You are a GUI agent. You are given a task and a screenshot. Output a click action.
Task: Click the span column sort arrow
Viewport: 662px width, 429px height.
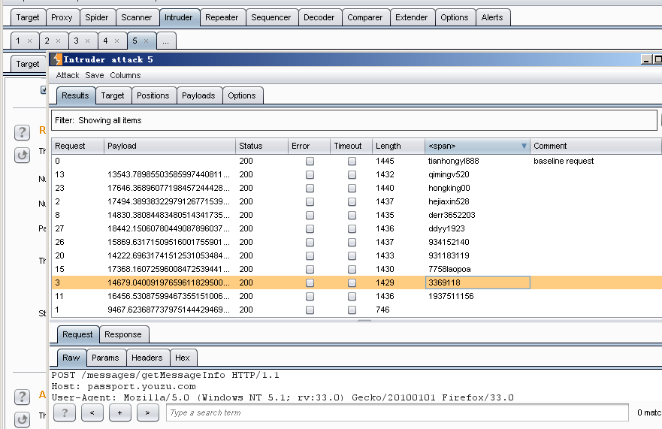click(524, 146)
